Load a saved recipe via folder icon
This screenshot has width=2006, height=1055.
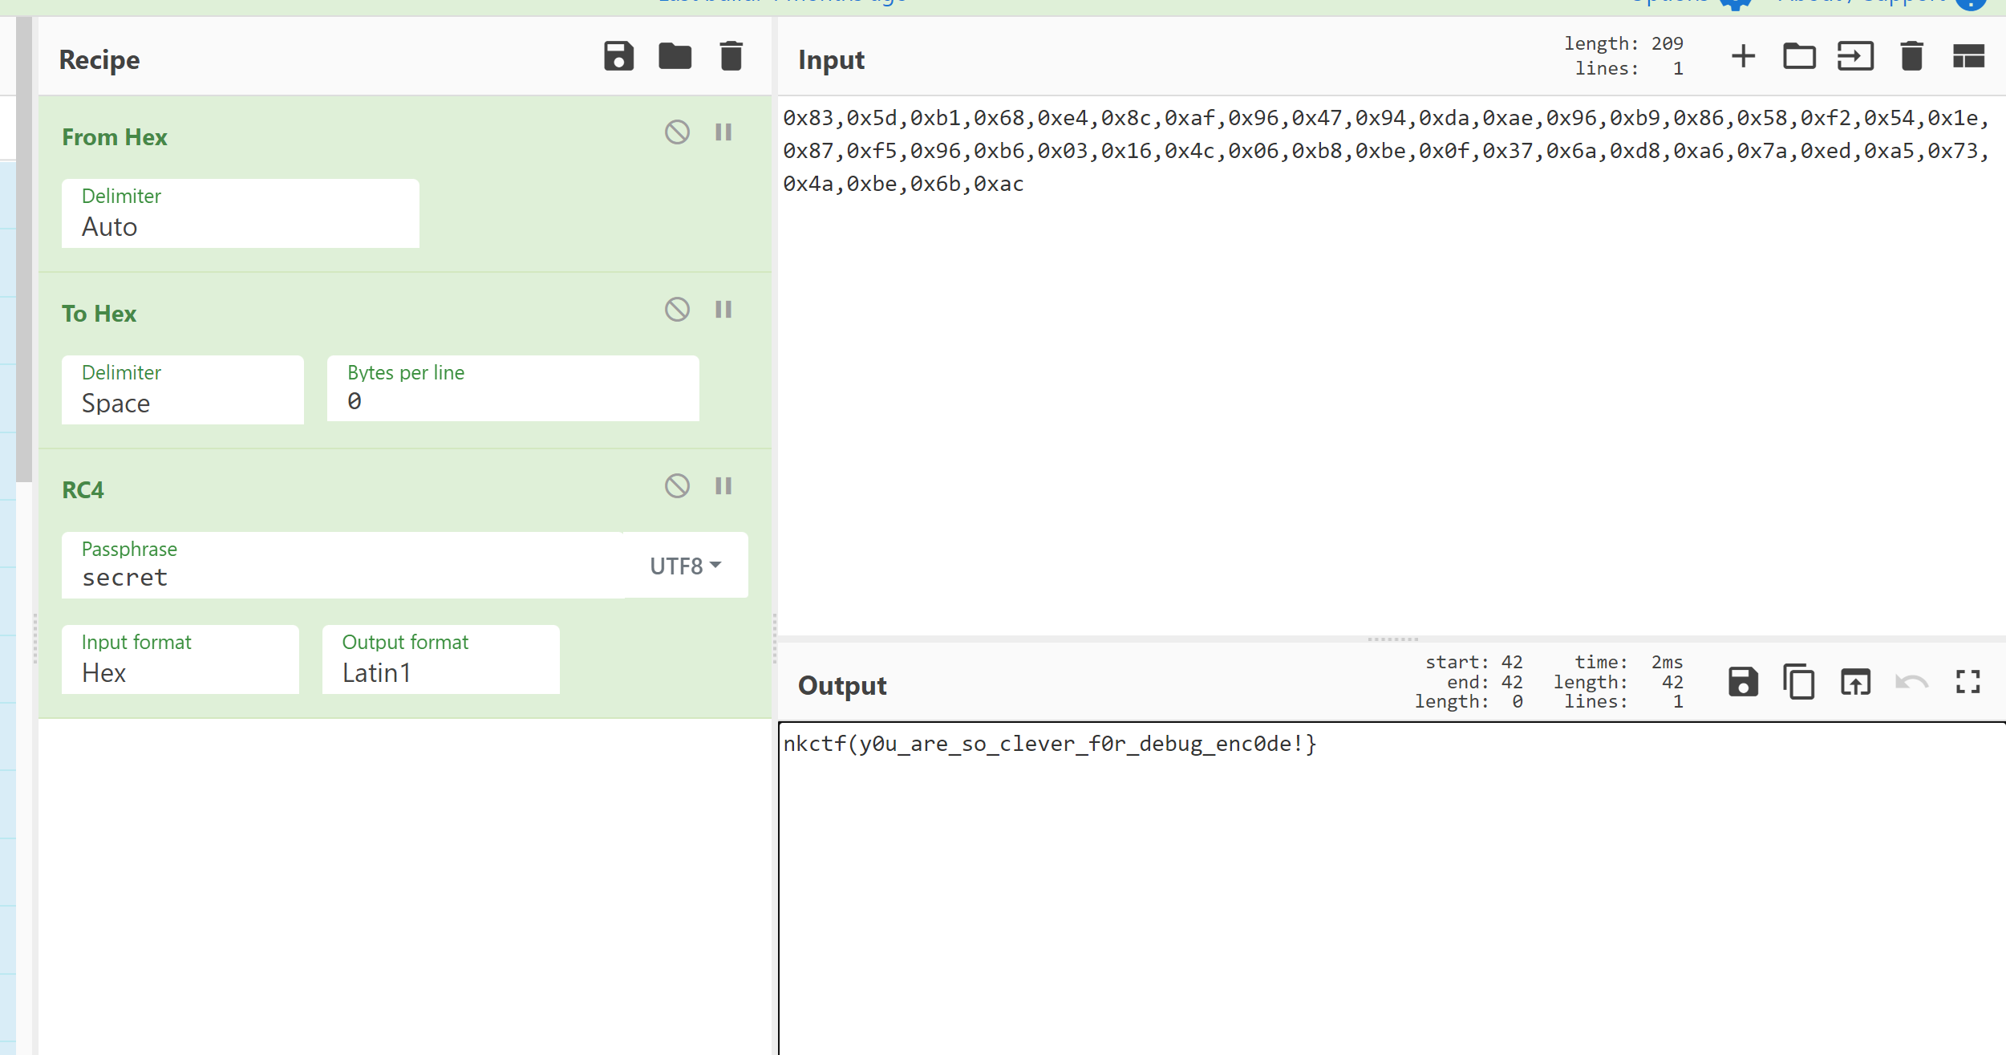(x=675, y=56)
